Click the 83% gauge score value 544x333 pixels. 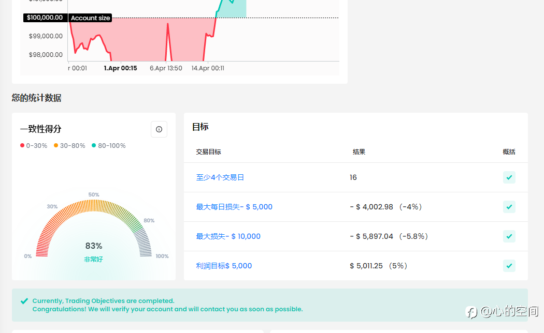(94, 246)
